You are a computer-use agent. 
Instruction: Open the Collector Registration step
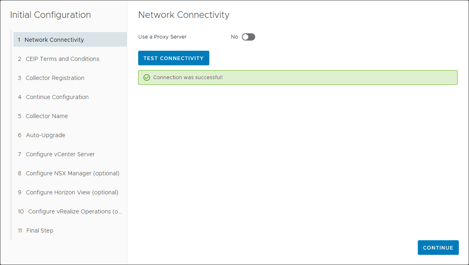[x=55, y=78]
